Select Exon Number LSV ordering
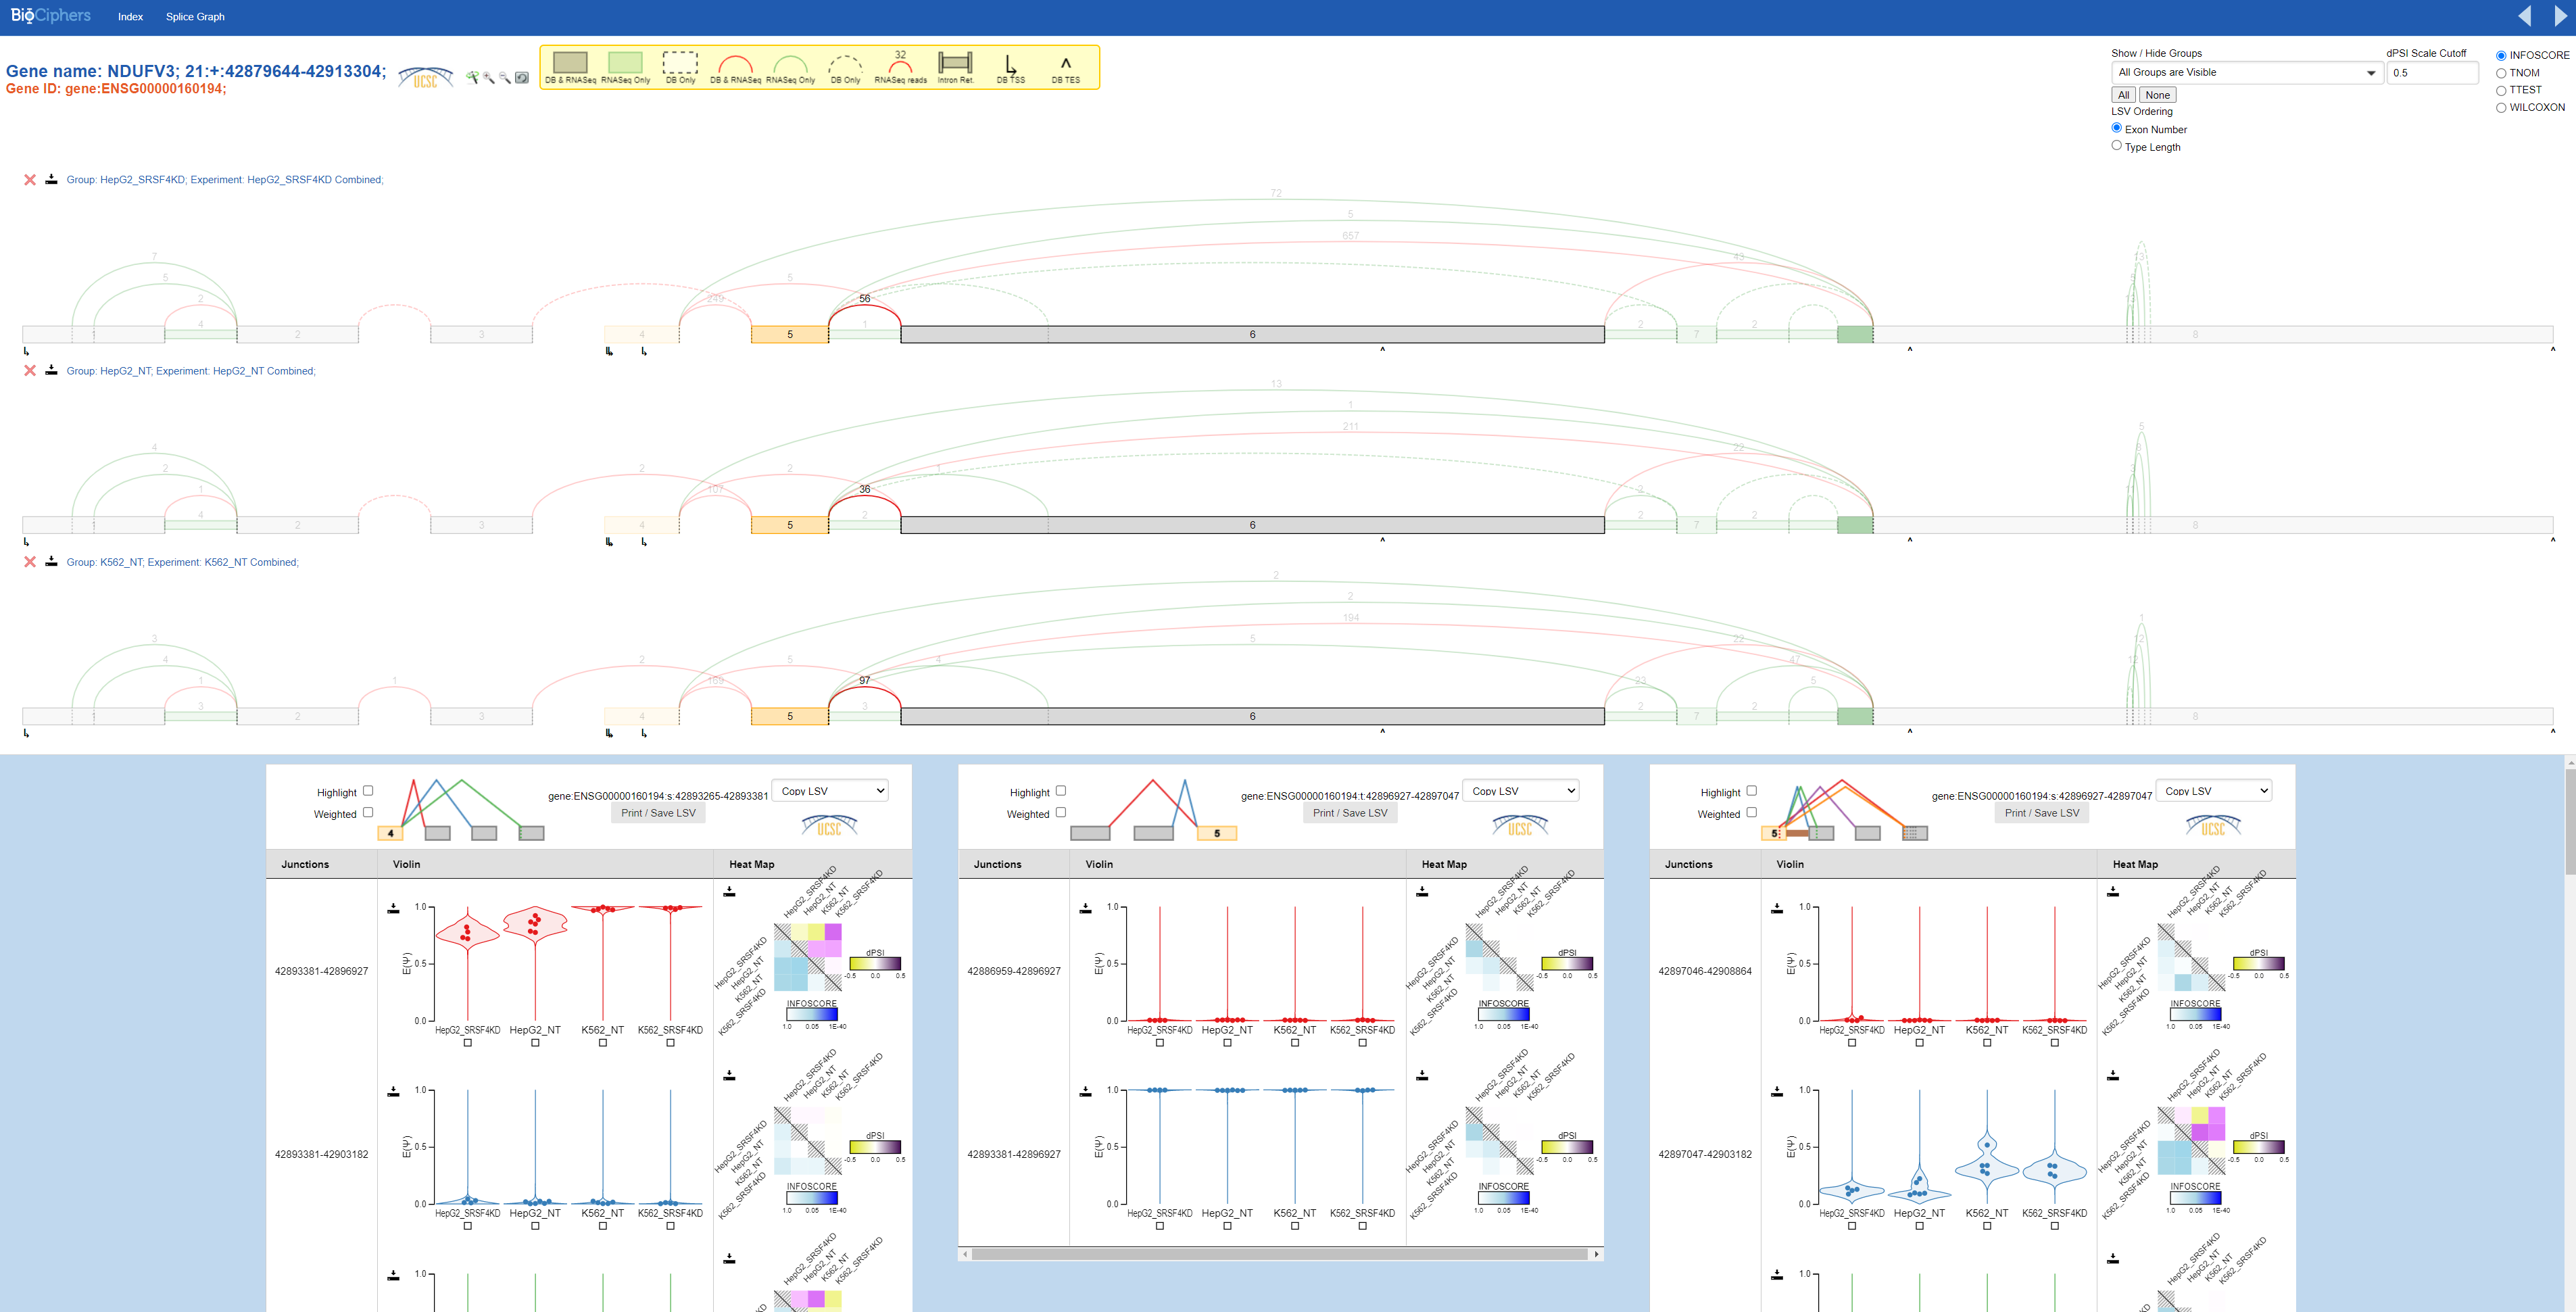Image resolution: width=2576 pixels, height=1312 pixels. tap(2116, 128)
